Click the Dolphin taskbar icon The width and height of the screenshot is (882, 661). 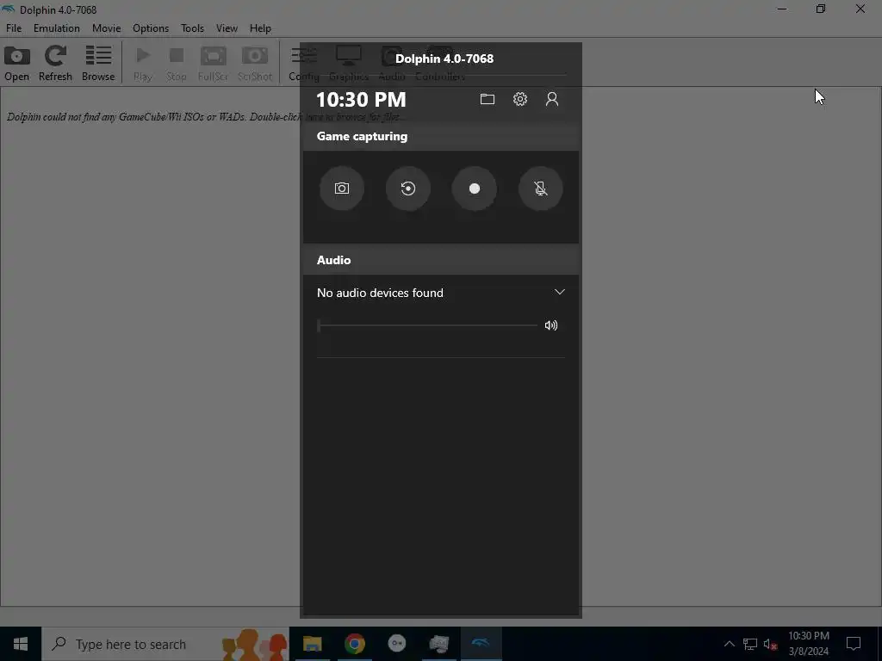pyautogui.click(x=481, y=644)
